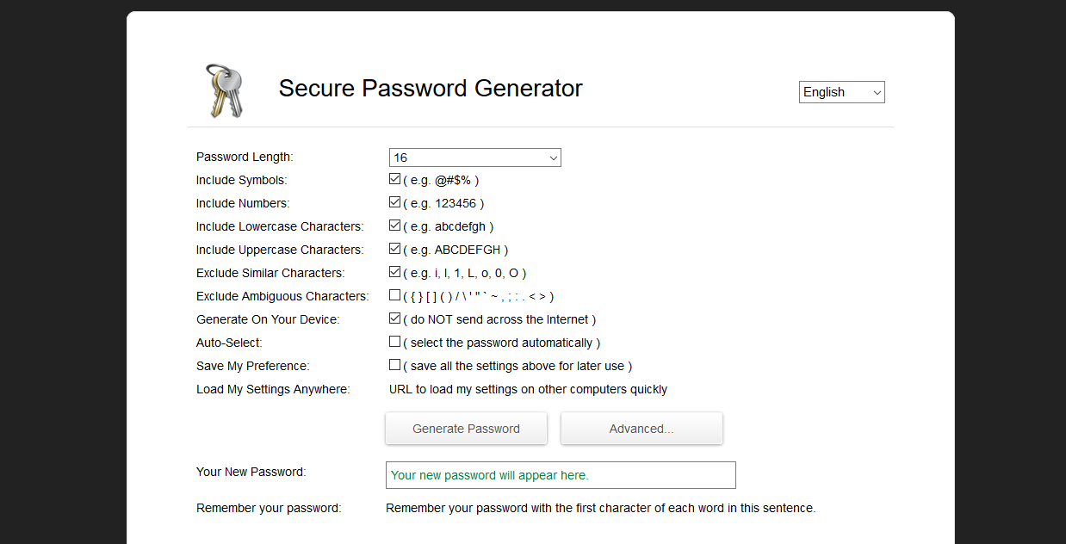The width and height of the screenshot is (1066, 544).
Task: Click the new password output field
Action: 561,475
